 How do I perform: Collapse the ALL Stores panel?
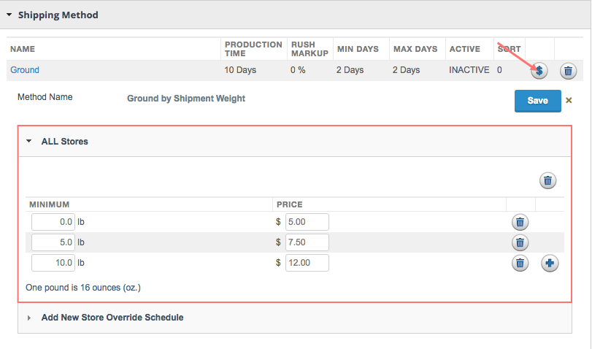click(29, 142)
